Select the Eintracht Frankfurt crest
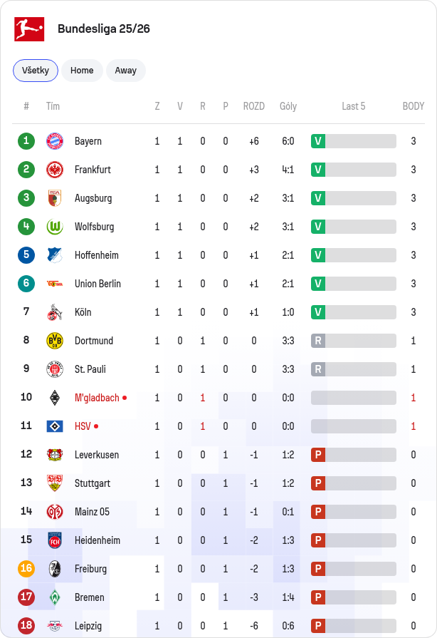This screenshot has height=638, width=437. (x=55, y=170)
